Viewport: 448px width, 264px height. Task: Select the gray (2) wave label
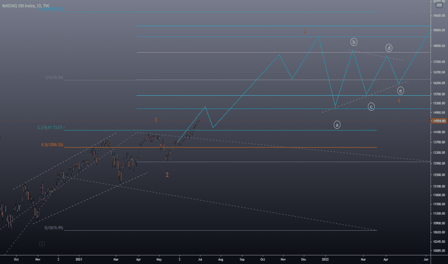(42, 244)
